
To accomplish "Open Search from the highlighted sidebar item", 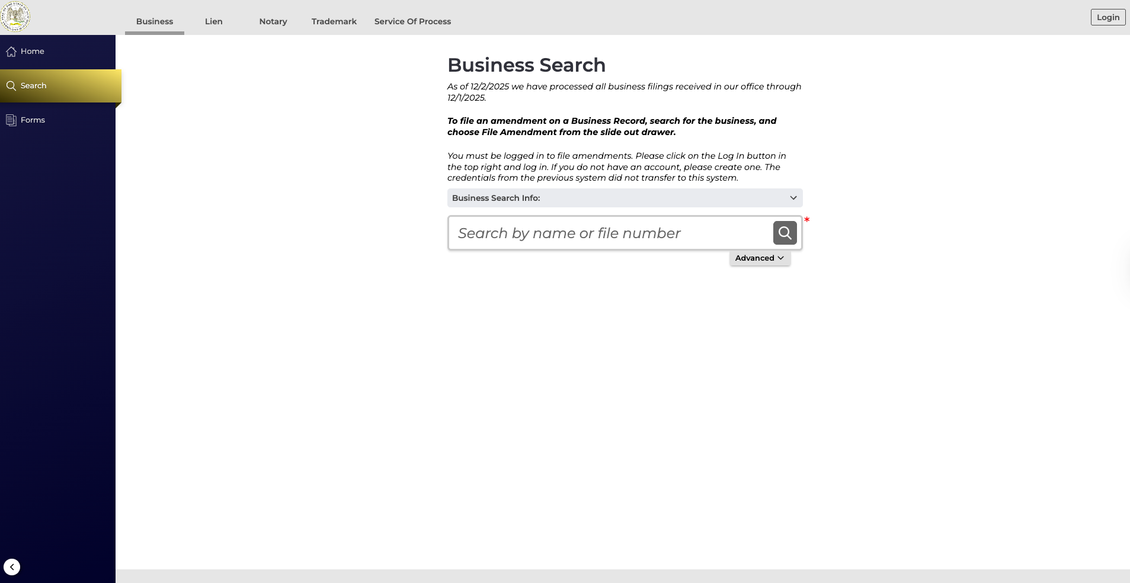I will pos(33,85).
